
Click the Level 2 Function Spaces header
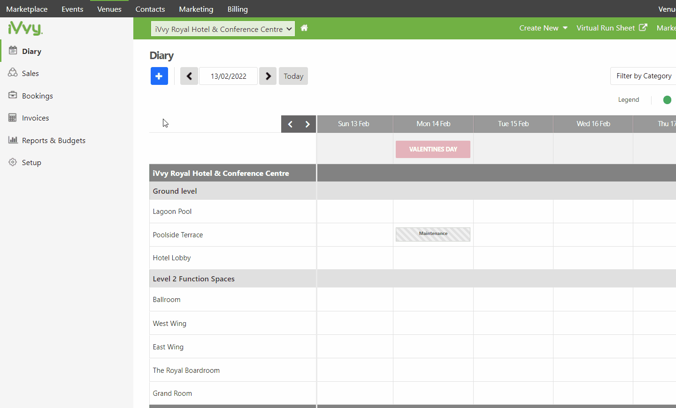coord(232,279)
